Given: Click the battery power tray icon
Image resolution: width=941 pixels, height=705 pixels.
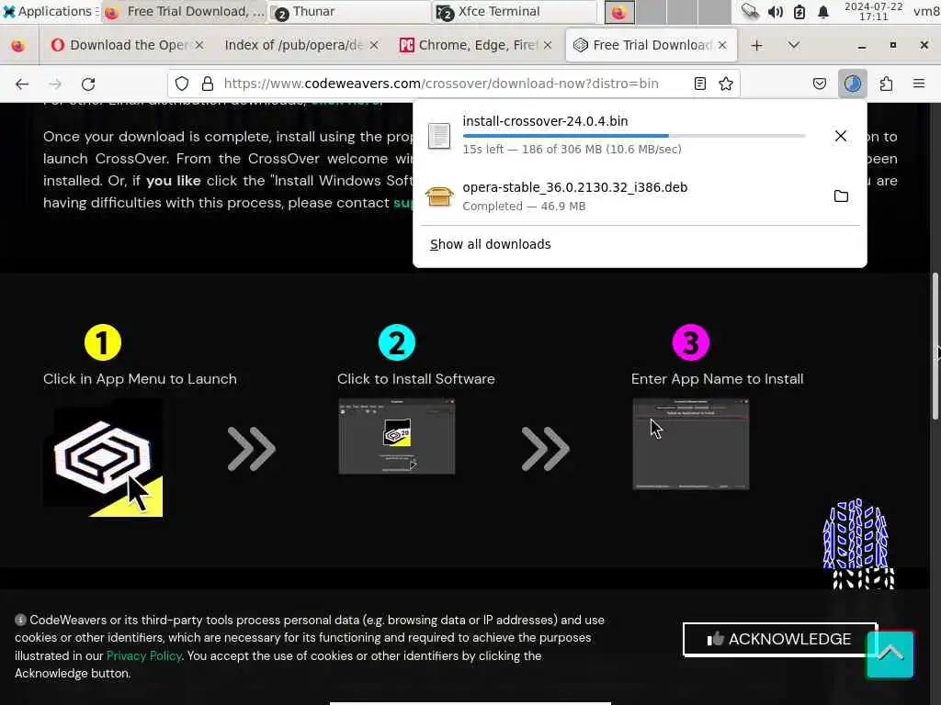Looking at the screenshot, I should (799, 12).
